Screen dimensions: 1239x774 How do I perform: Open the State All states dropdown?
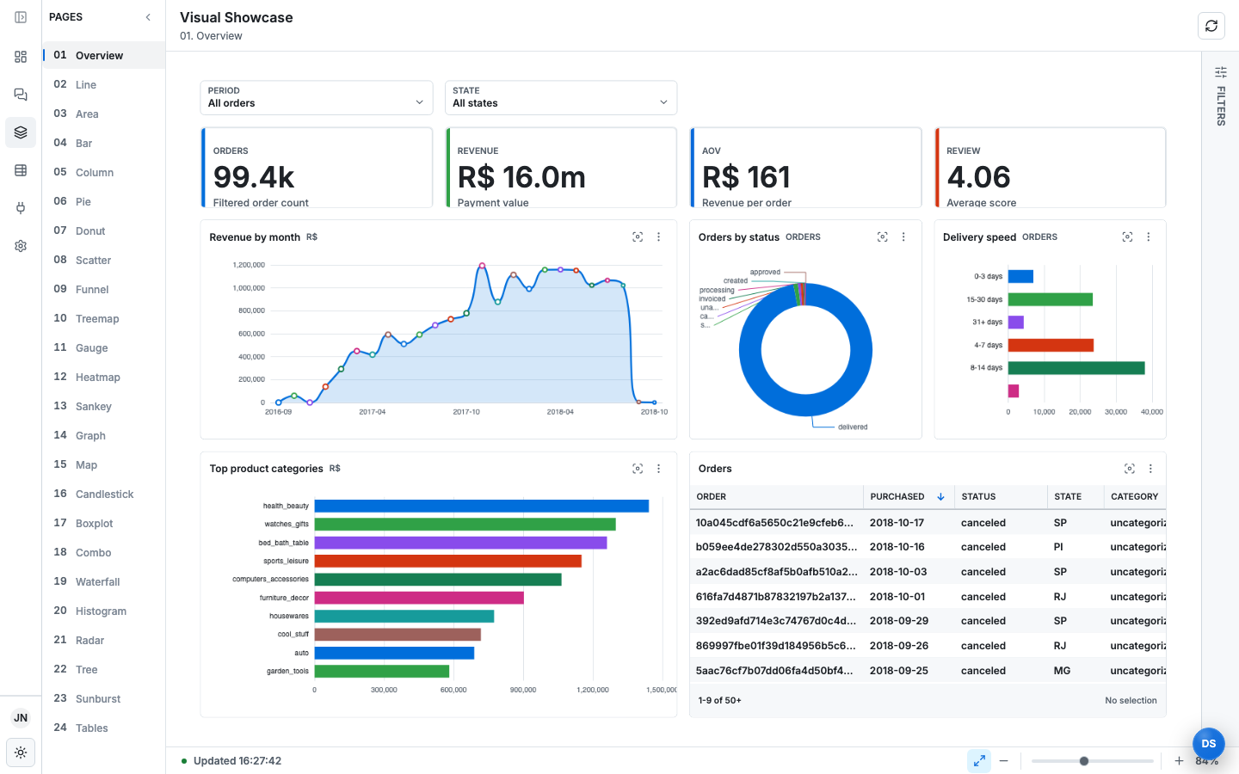[561, 97]
